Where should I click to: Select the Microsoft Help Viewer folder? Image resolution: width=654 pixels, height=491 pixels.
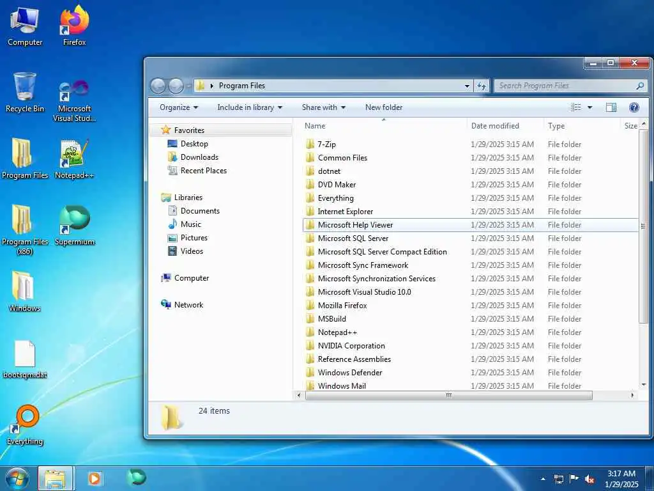tap(470, 224)
